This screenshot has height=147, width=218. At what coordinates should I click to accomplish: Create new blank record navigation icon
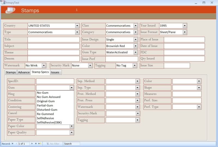click(40, 143)
